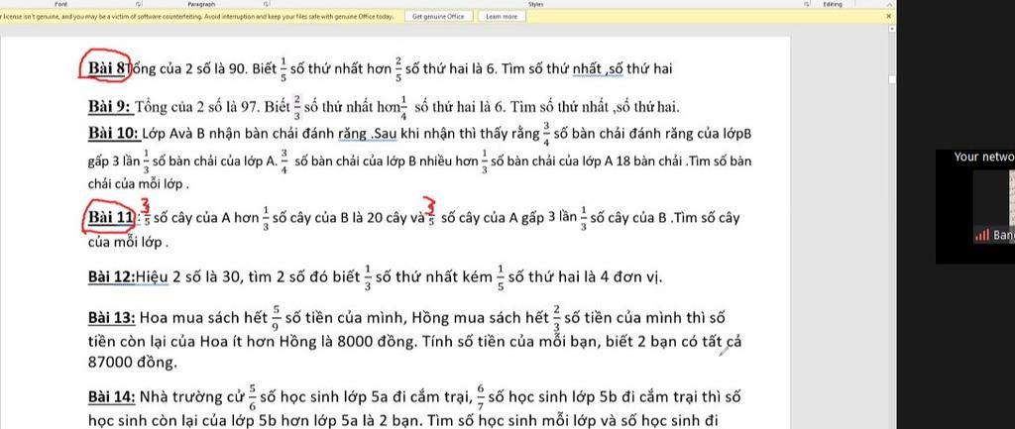Open the Paragraph dialog launcher
The image size is (1015, 429).
[x=266, y=4]
